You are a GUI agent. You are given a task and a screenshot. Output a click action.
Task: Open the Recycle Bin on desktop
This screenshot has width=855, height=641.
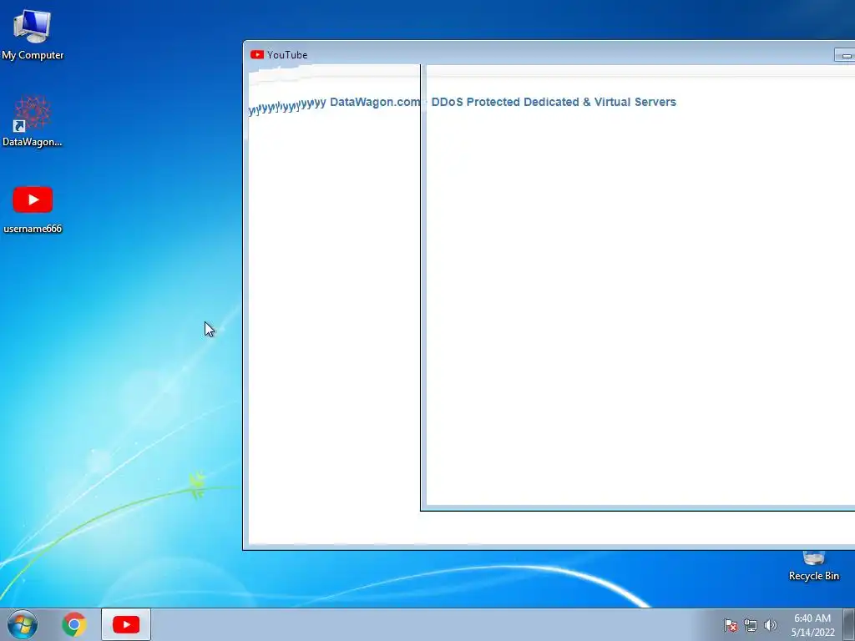(813, 567)
